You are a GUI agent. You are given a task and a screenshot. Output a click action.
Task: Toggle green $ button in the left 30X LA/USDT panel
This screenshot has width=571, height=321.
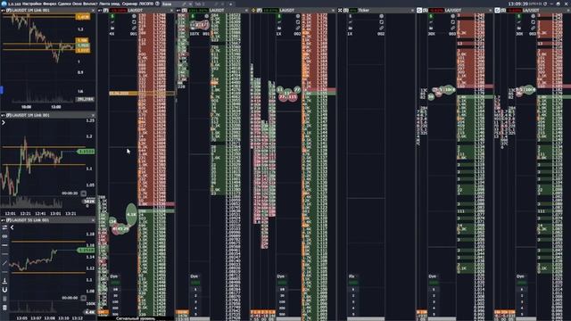point(430,16)
